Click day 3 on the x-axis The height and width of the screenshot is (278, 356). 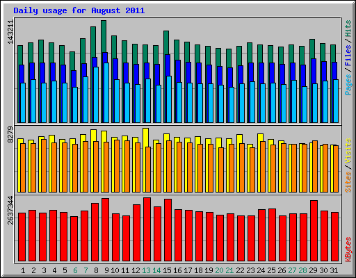44,270
